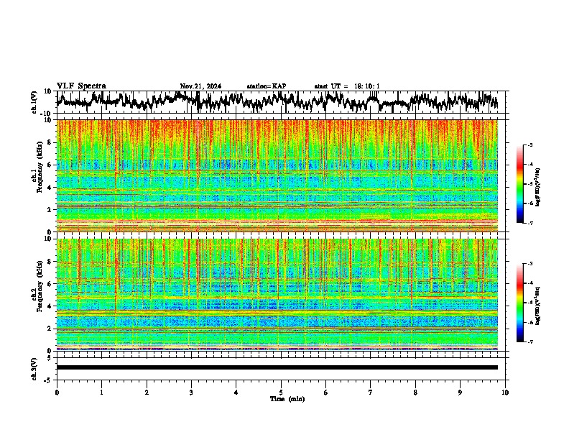Click the '4' kHz tick of ch.1 spectrogram
The width and height of the screenshot is (569, 440).
[50, 188]
